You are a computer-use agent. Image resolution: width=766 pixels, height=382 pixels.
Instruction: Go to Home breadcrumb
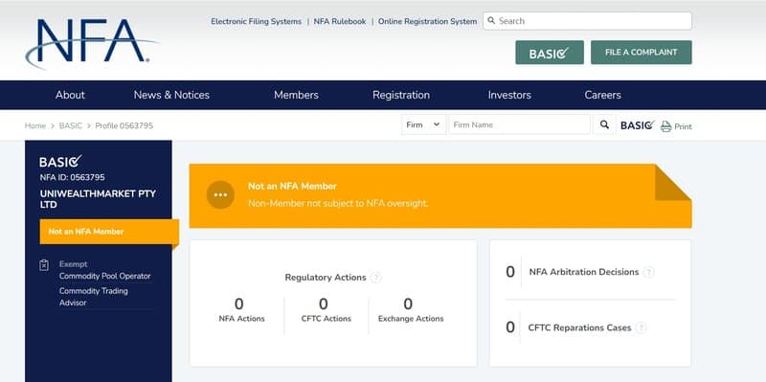(35, 125)
